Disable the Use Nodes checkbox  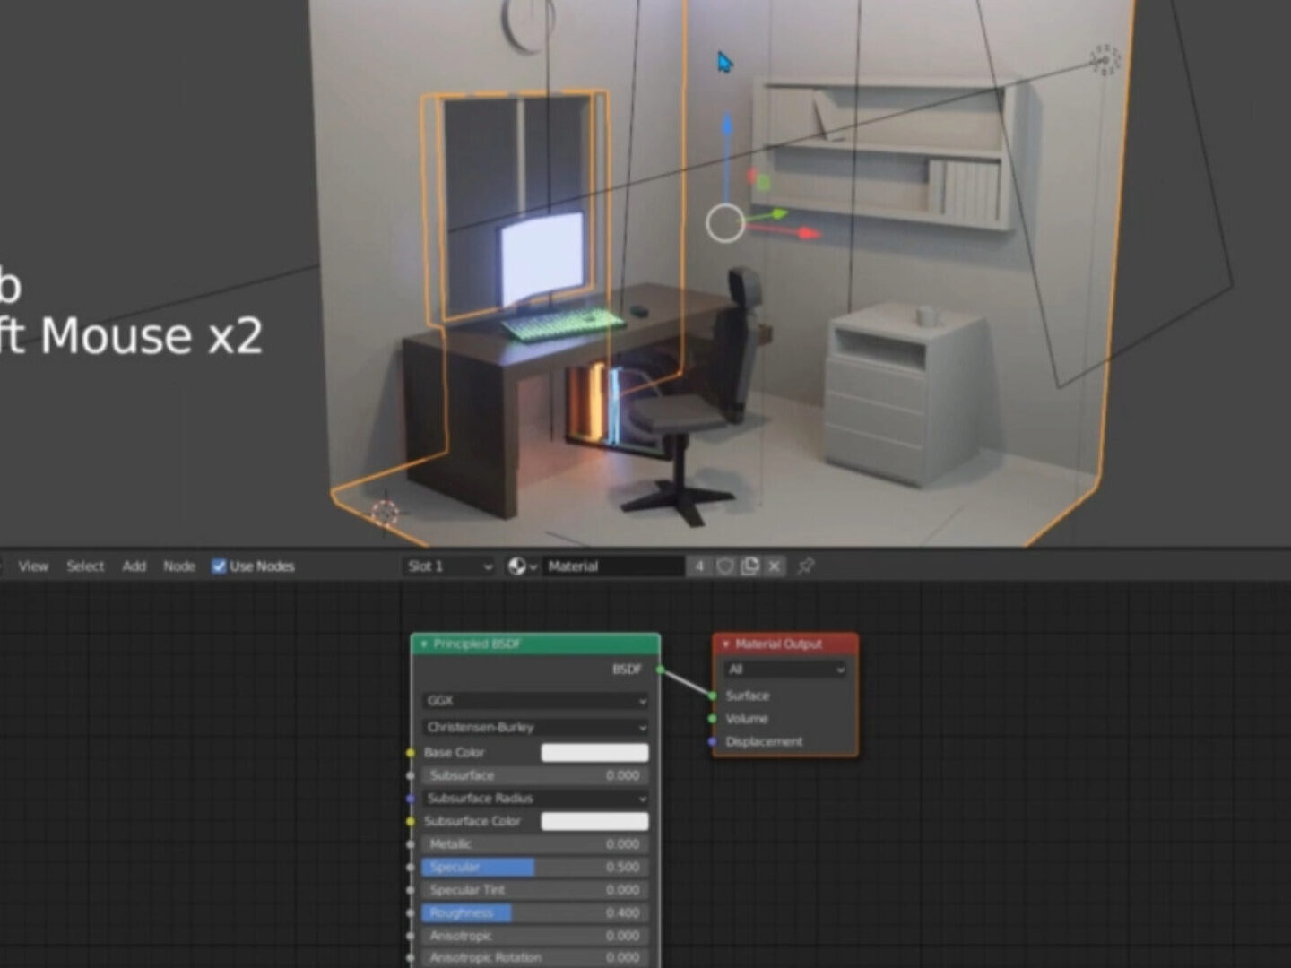click(x=219, y=566)
